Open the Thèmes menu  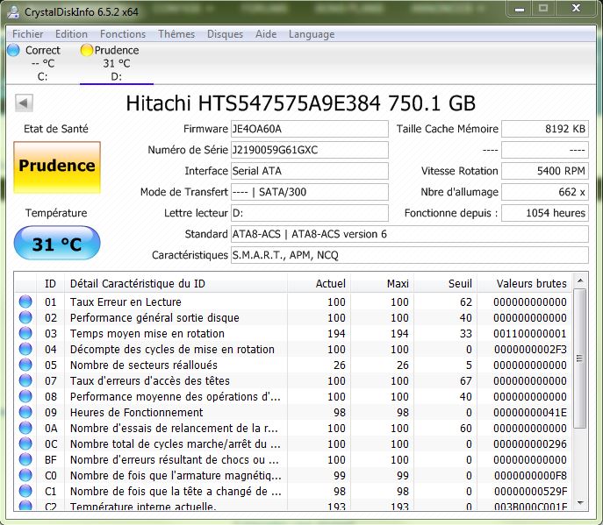pyautogui.click(x=176, y=34)
